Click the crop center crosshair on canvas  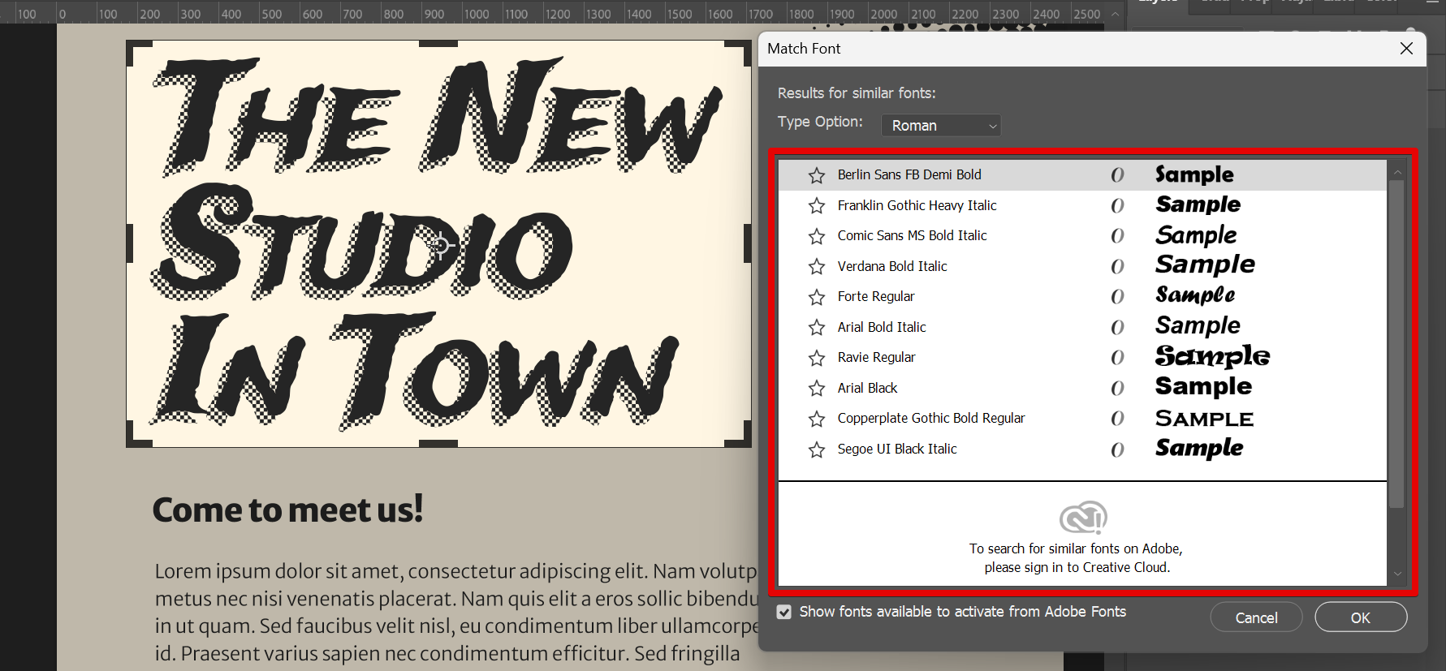click(439, 245)
